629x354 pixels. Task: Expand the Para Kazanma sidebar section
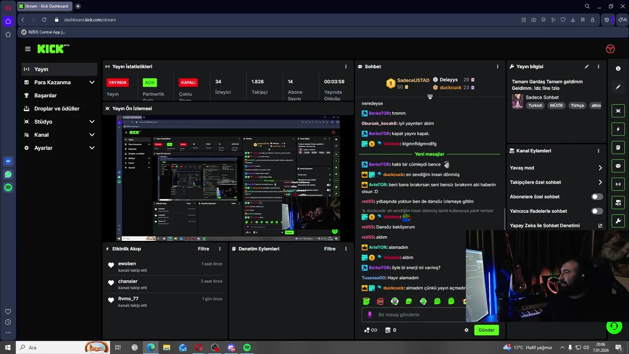pyautogui.click(x=92, y=82)
